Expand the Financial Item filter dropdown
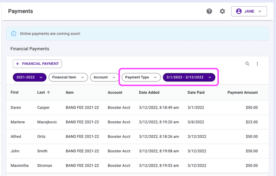The image size is (276, 176). tap(68, 77)
